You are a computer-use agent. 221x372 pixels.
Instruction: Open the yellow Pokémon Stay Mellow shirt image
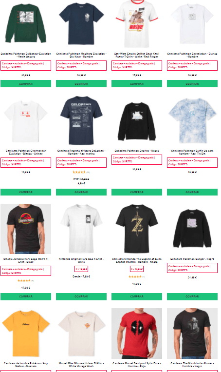(26, 333)
